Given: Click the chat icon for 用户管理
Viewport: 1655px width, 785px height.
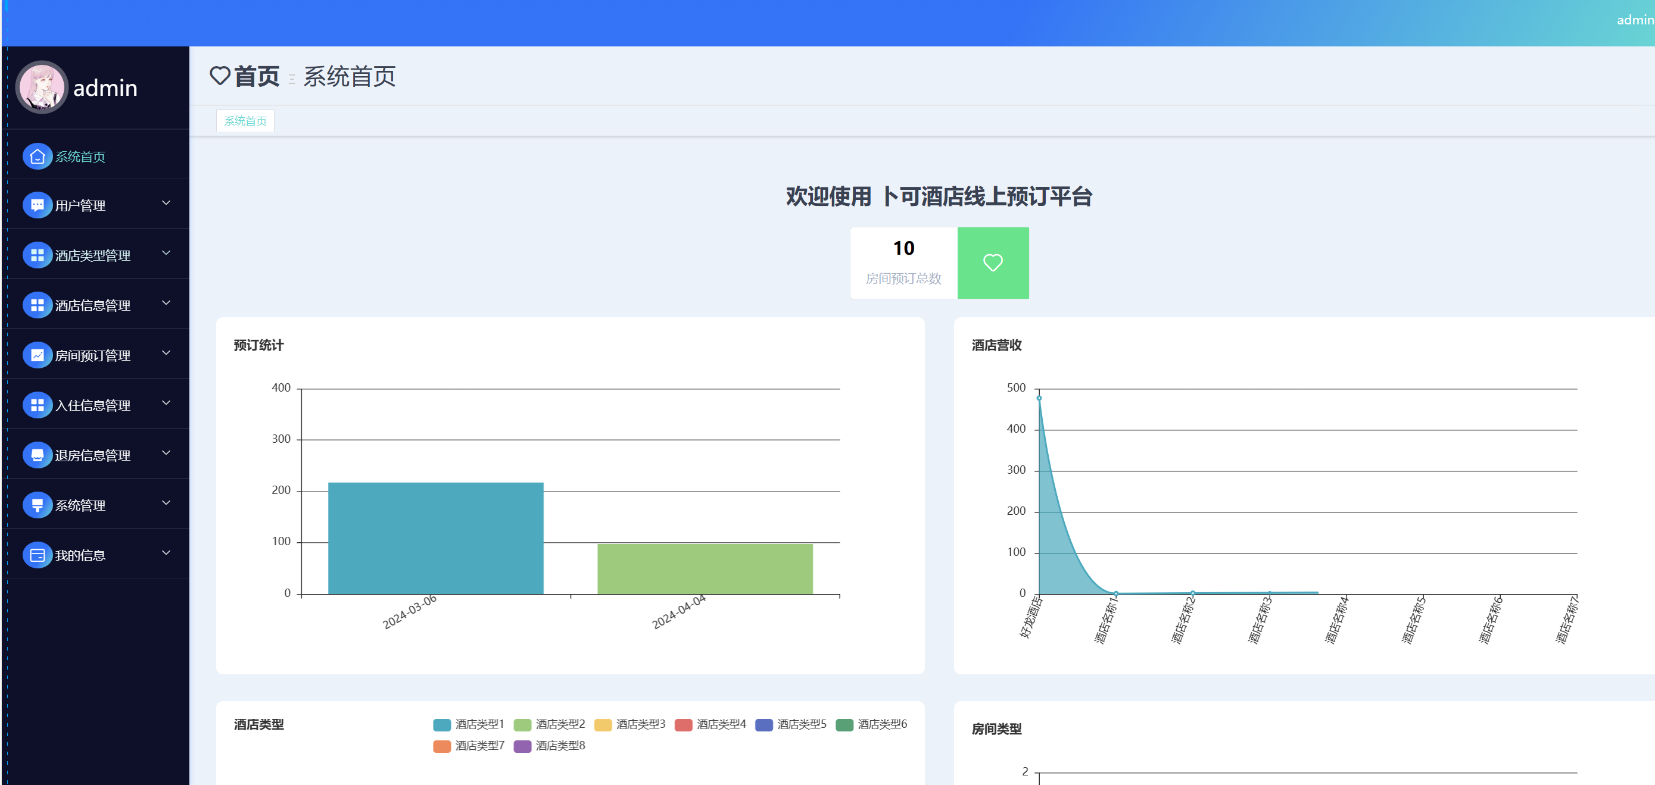Looking at the screenshot, I should click(38, 205).
